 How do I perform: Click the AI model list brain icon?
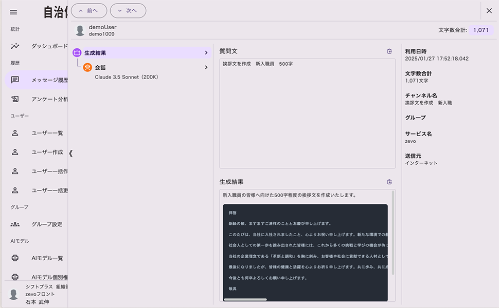(15, 258)
